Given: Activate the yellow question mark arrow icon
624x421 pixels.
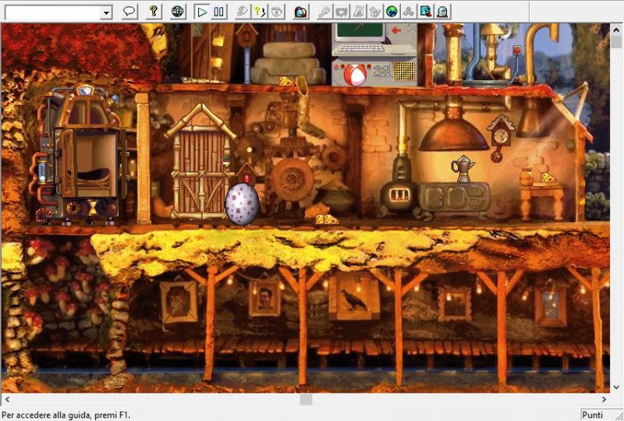Looking at the screenshot, I should [260, 12].
